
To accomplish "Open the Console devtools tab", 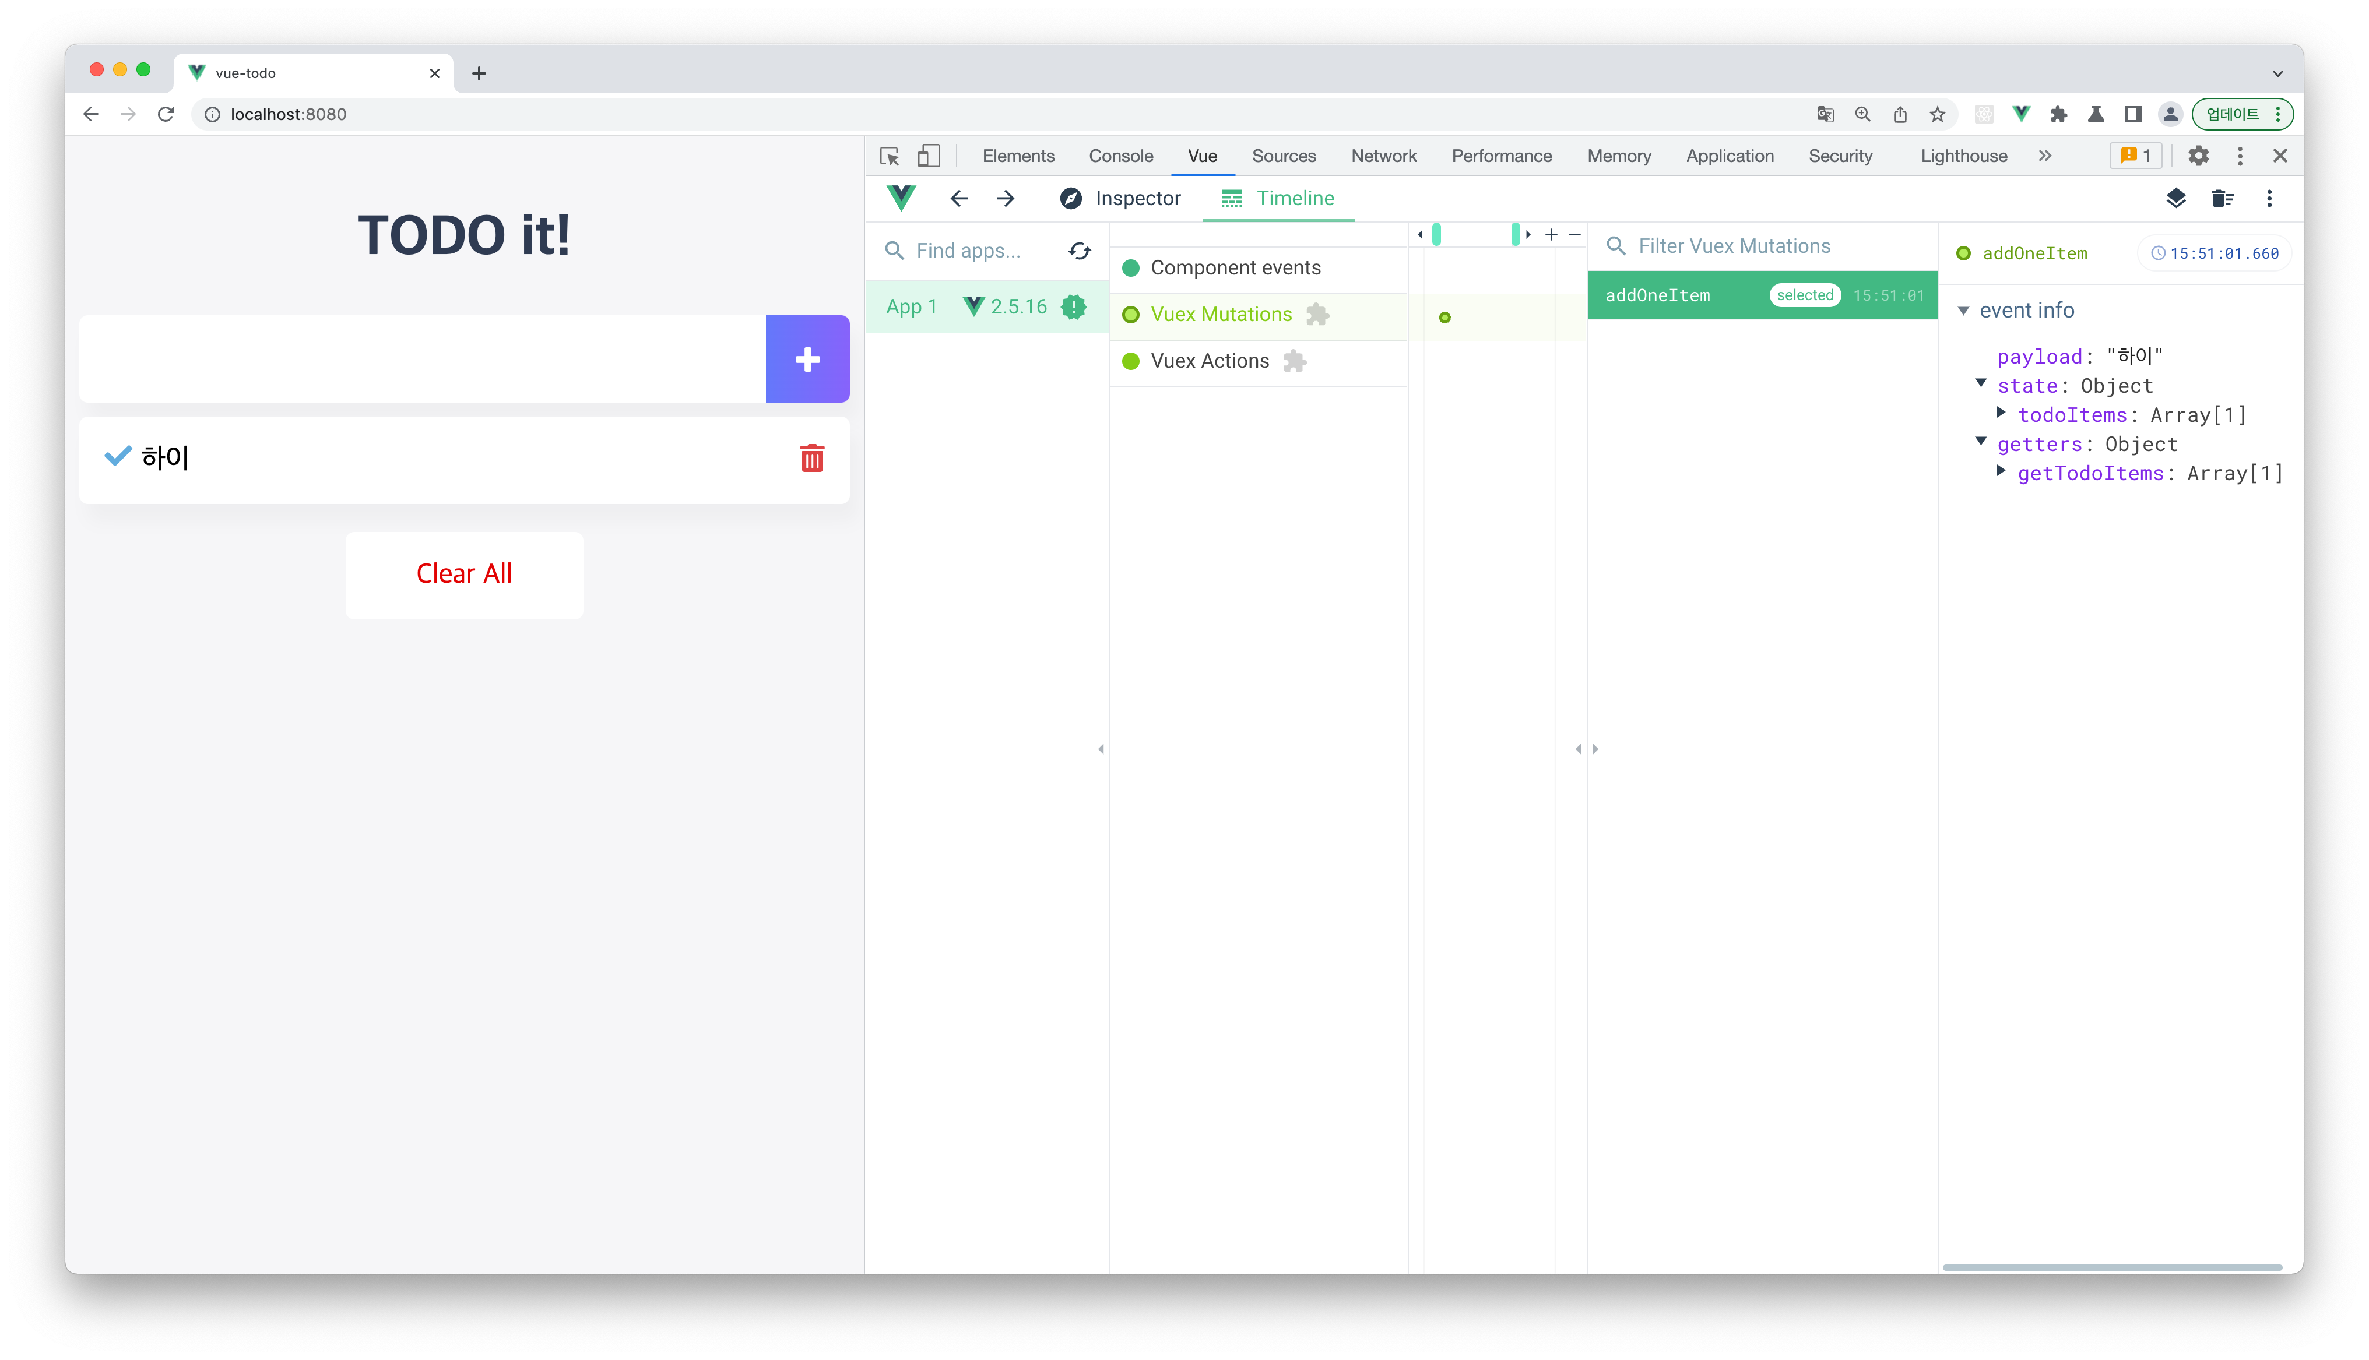I will point(1120,156).
